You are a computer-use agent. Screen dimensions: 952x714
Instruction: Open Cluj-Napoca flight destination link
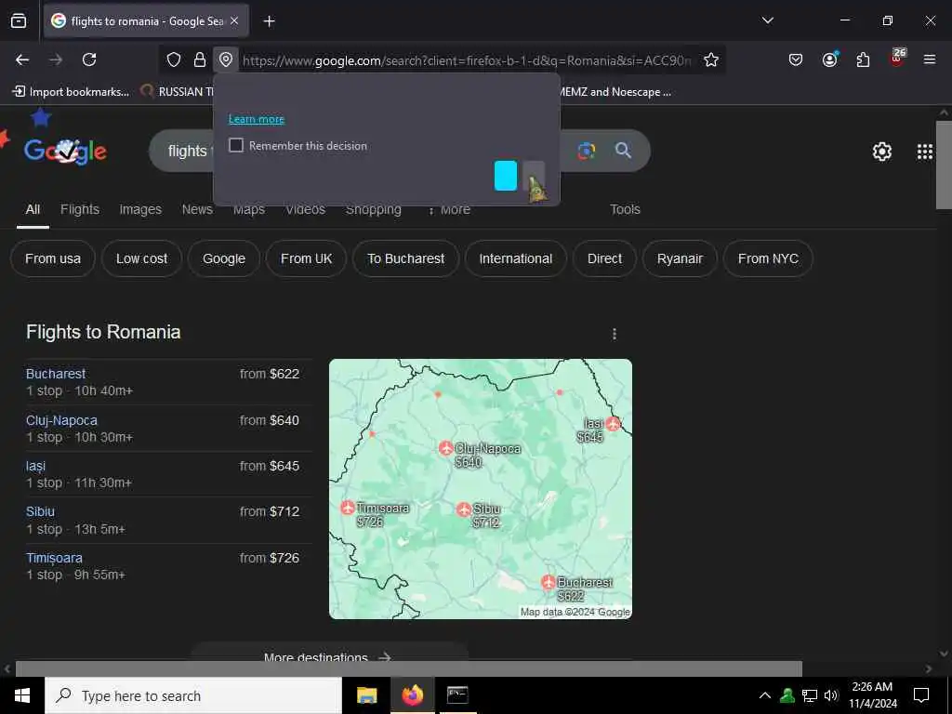tap(61, 420)
